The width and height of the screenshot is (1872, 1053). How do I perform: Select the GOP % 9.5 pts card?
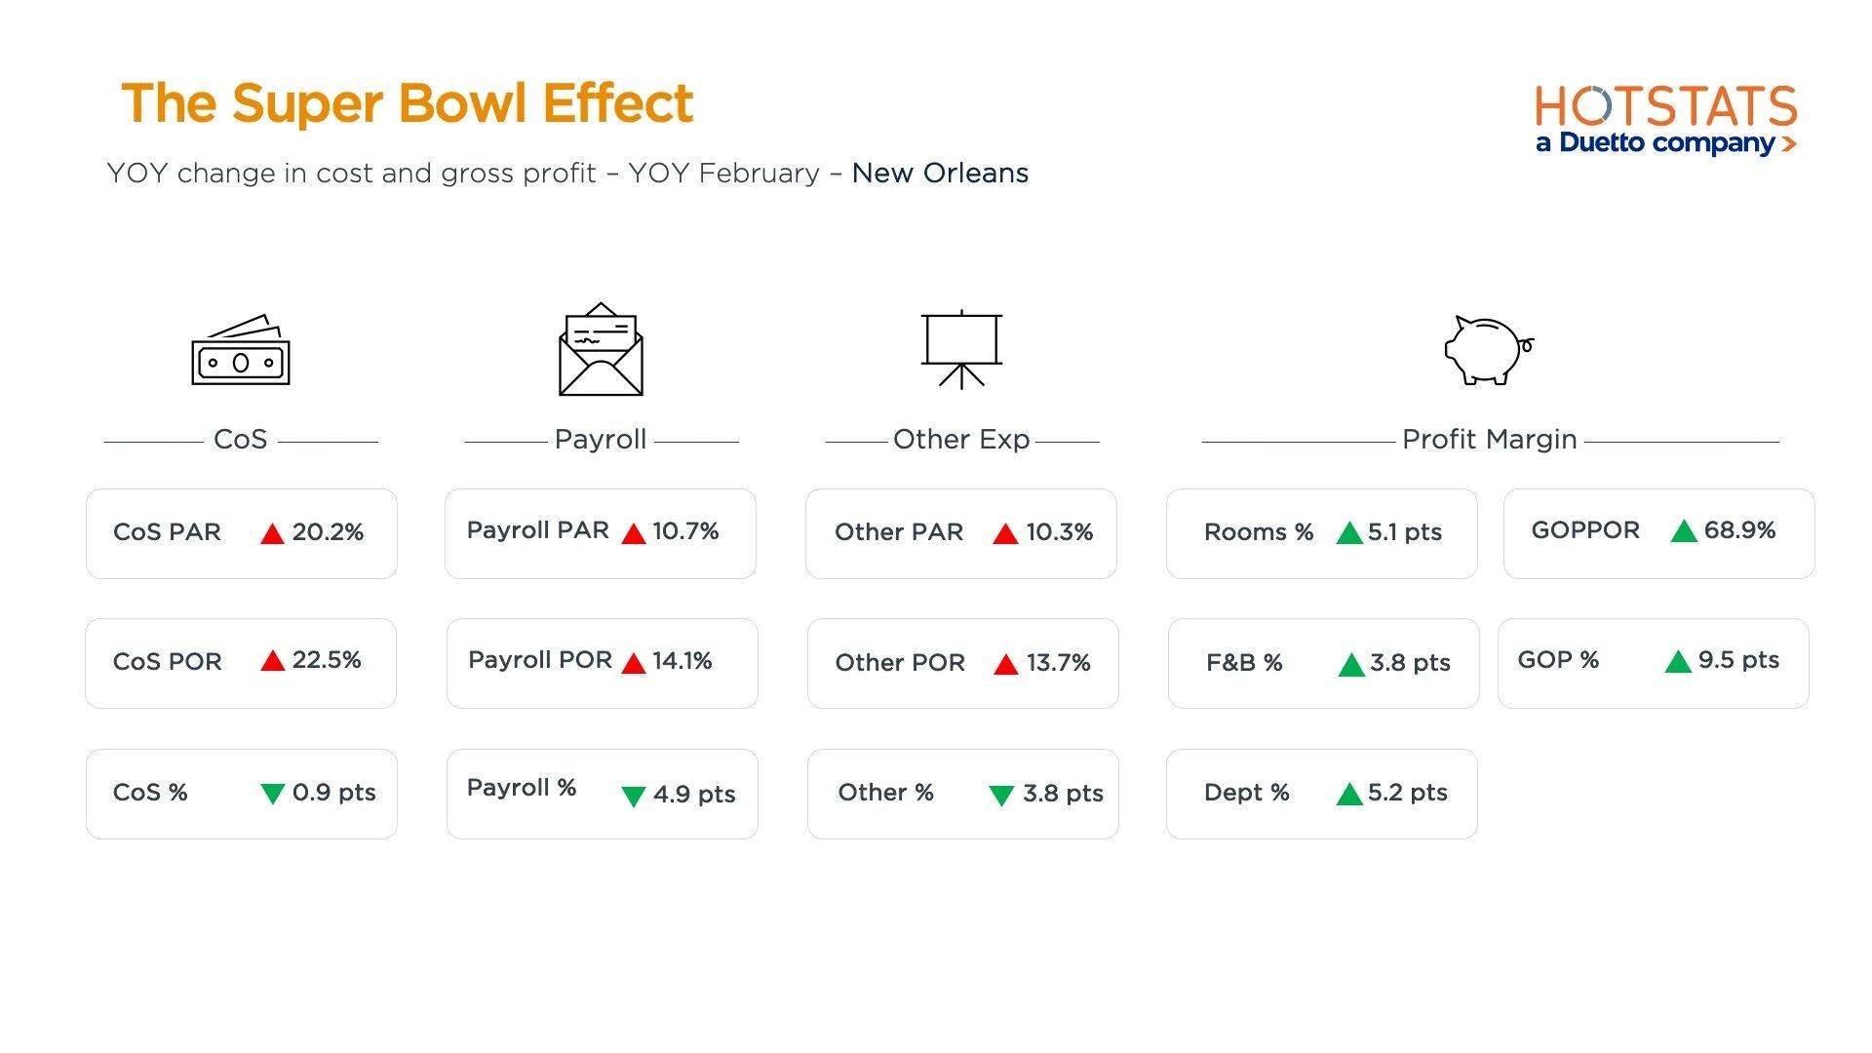pos(1653,663)
